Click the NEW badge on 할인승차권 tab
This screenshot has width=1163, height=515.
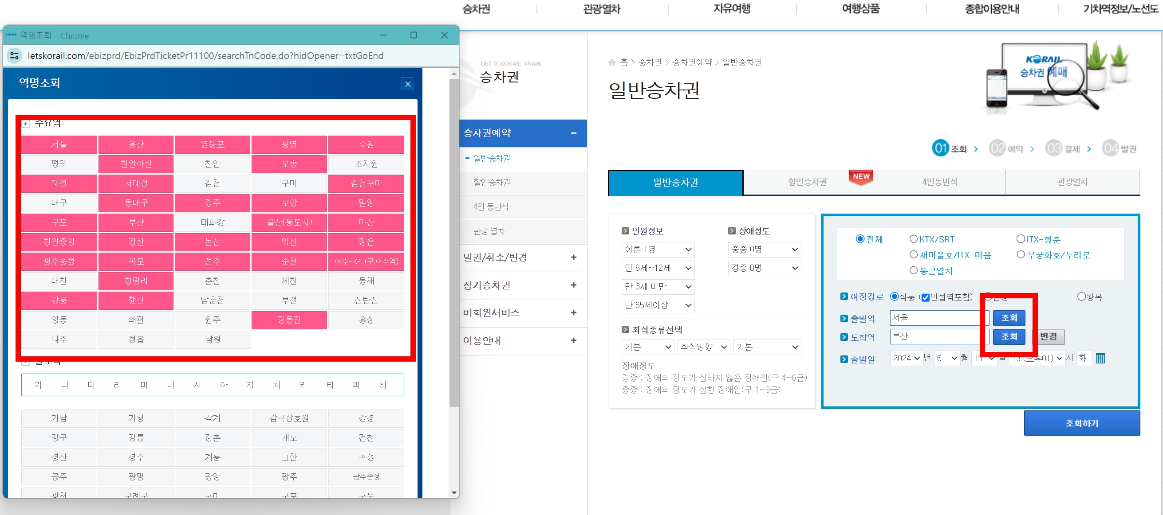(861, 177)
